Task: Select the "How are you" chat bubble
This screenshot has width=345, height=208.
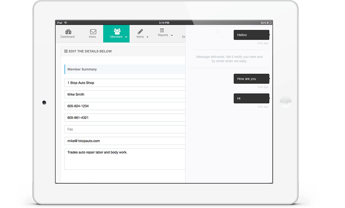Action: click(x=251, y=79)
